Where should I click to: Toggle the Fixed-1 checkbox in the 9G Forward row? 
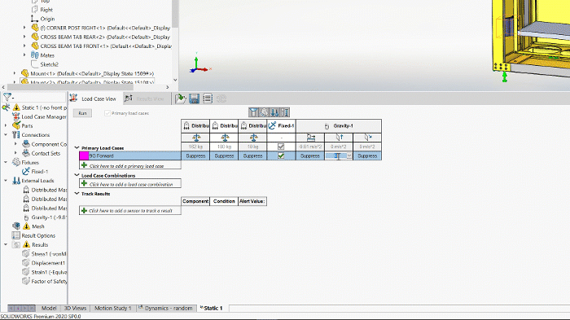pyautogui.click(x=281, y=156)
